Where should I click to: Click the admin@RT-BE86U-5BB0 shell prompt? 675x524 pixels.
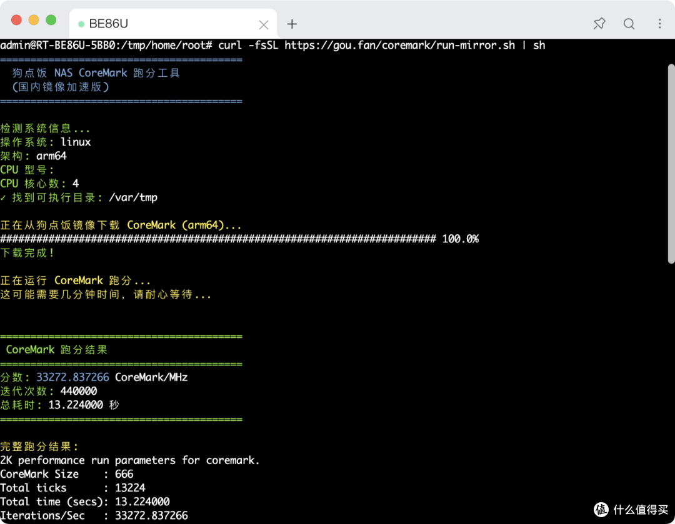[106, 46]
